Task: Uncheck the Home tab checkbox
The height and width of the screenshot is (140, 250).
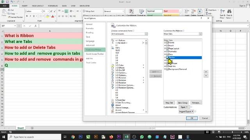Action: pyautogui.click(x=168, y=42)
